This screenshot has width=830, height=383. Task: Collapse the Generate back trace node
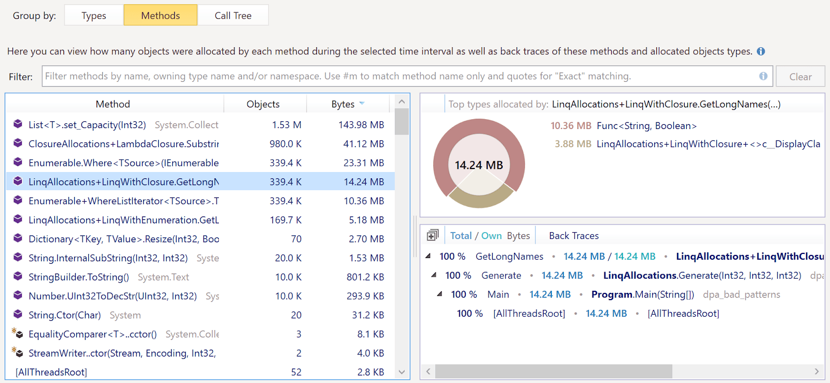pos(434,275)
